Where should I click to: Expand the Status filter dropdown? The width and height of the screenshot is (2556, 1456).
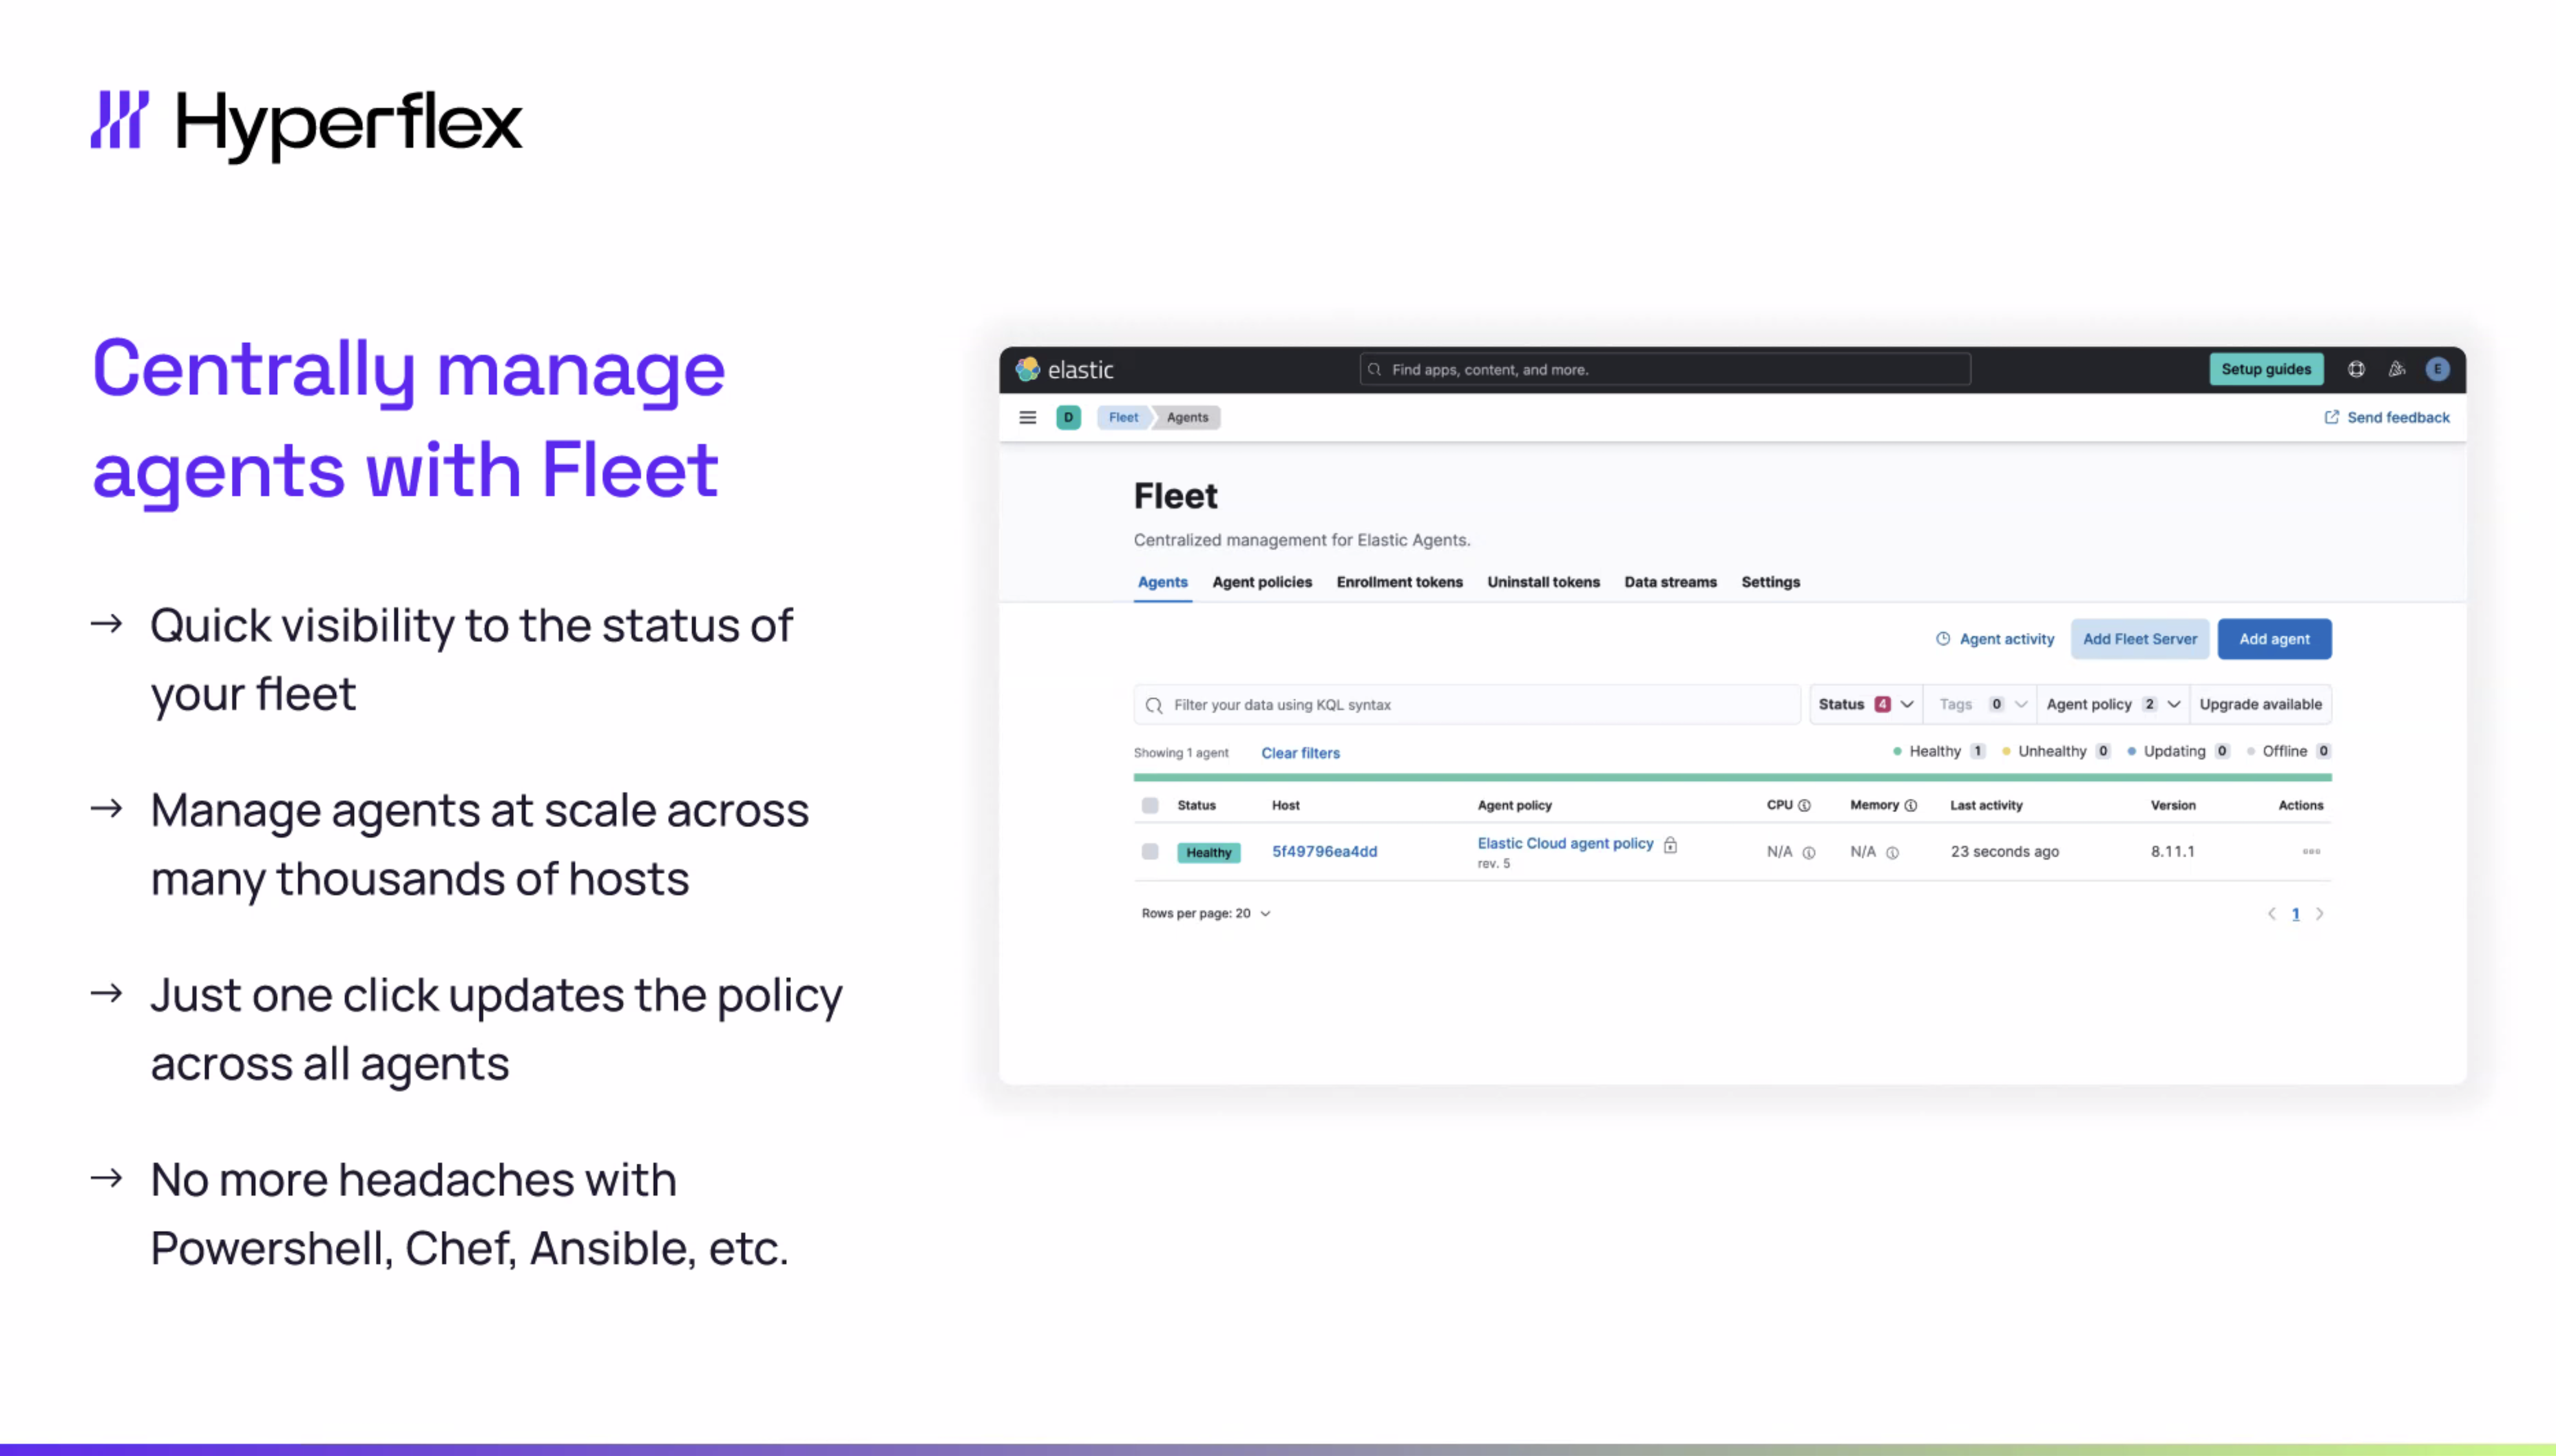(1865, 704)
